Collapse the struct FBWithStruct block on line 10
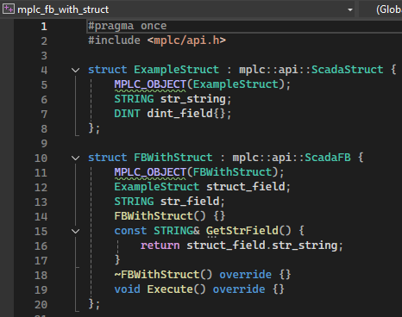The height and width of the screenshot is (317, 402). [75, 158]
